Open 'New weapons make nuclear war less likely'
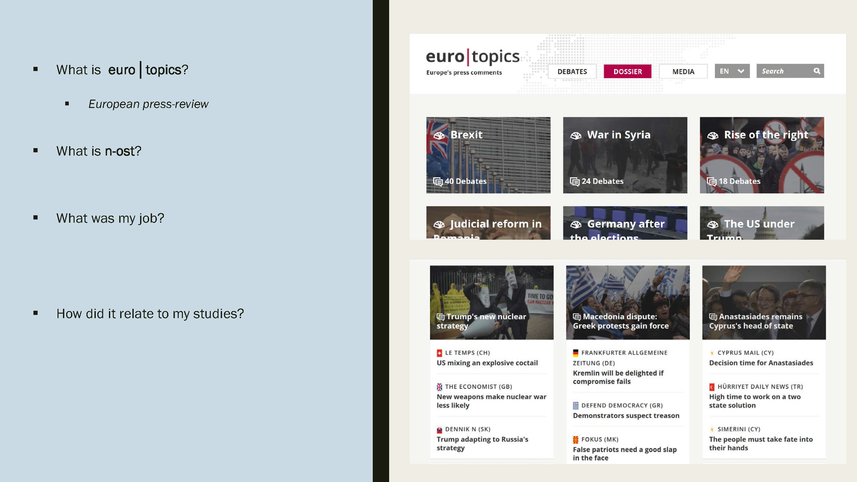 point(491,401)
